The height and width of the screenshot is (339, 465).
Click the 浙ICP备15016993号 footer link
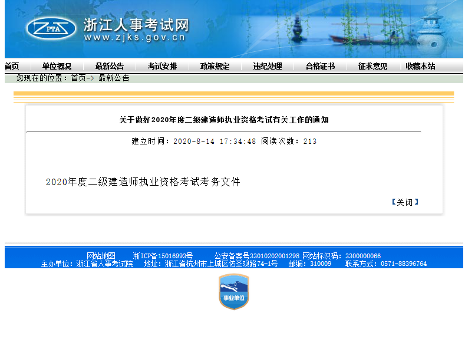163,256
